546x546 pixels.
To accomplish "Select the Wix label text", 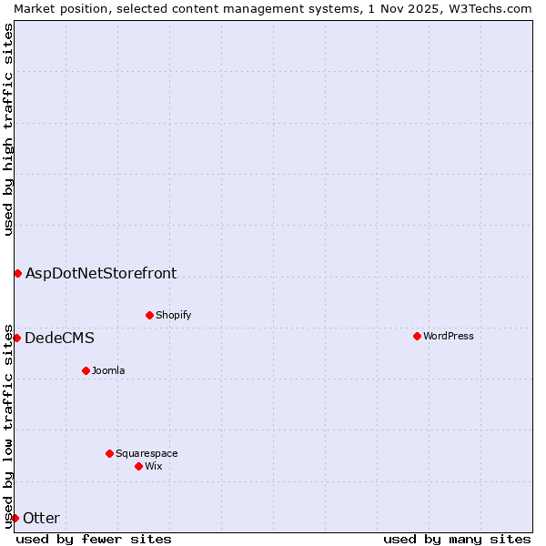I will click(153, 466).
